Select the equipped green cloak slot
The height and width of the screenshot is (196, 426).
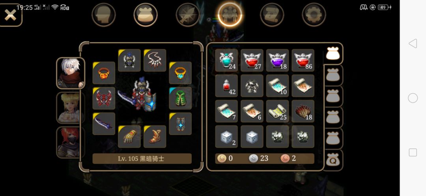[x=180, y=98]
